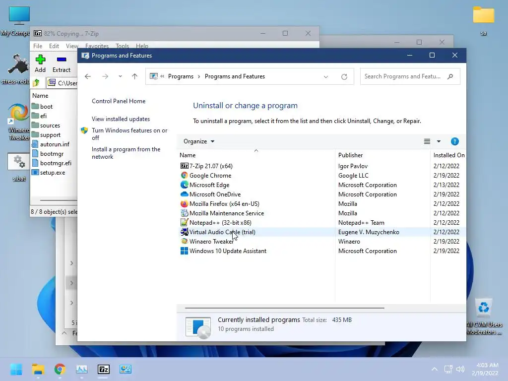Select the s.bat desktop file

pos(19,167)
